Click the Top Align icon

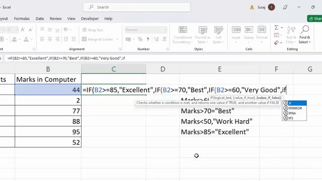click(x=42, y=30)
